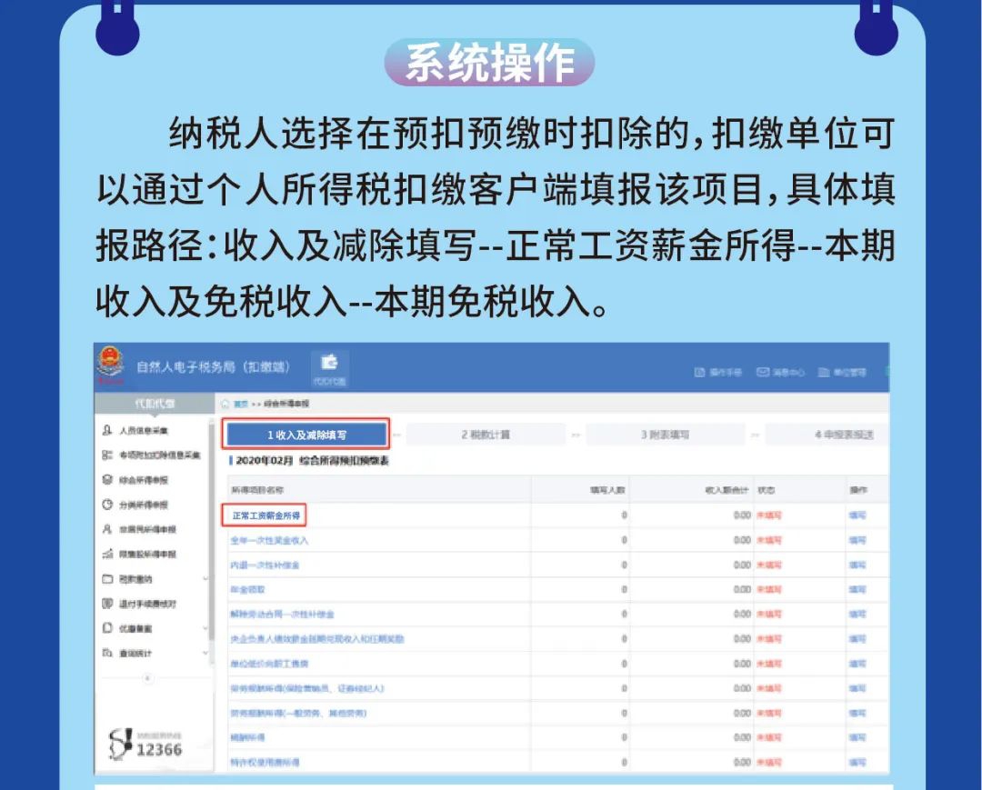The image size is (982, 790).
Task: Click 填写 in the 正常工资薪金所得 row
Action: pos(857,515)
